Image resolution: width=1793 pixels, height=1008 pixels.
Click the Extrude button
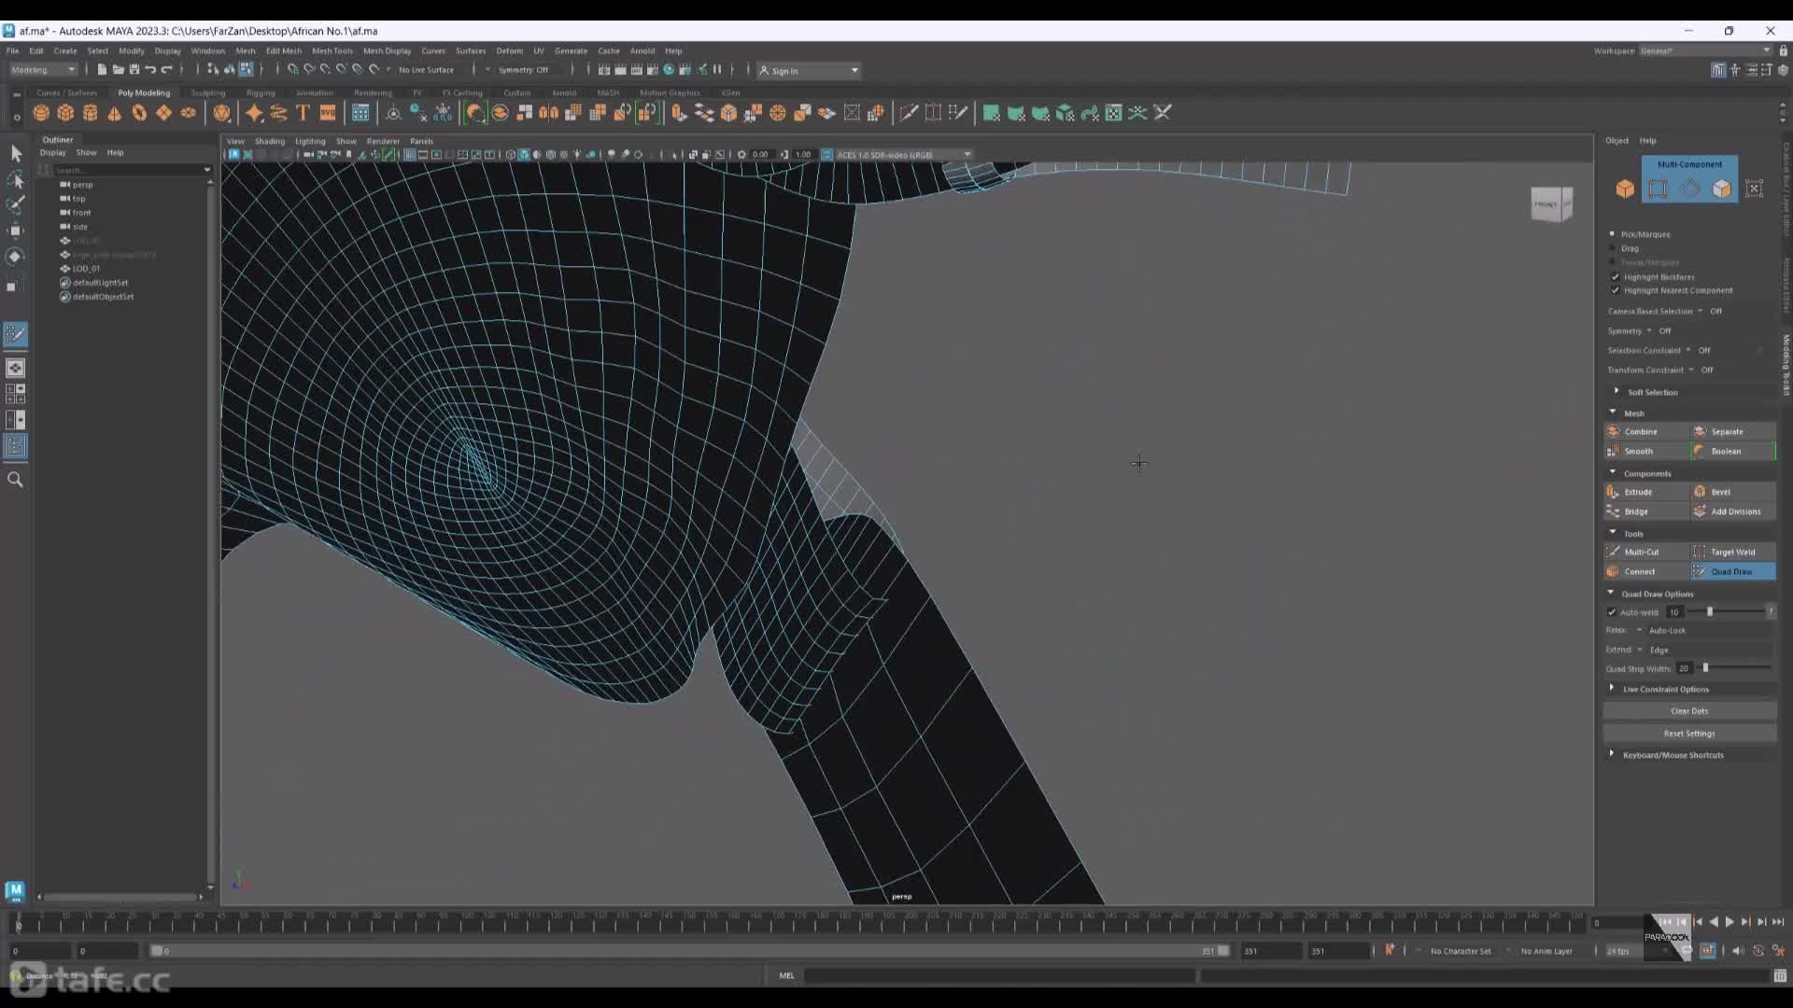coord(1646,492)
